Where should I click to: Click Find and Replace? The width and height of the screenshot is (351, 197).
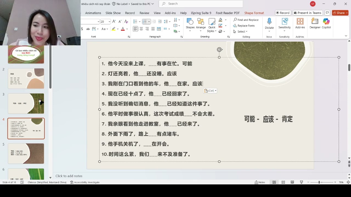point(246,20)
